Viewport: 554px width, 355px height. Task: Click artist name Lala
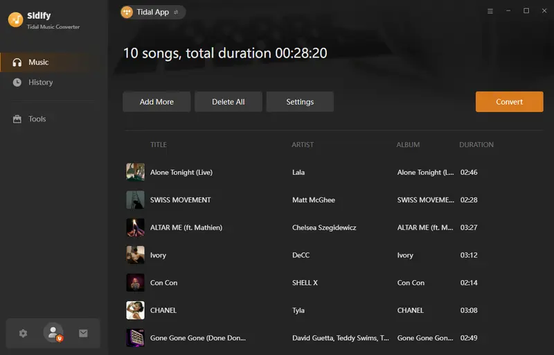298,173
